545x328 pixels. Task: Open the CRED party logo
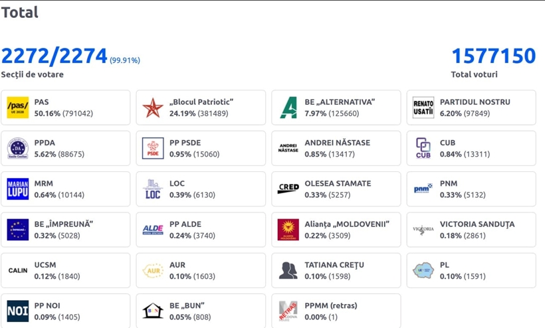click(288, 189)
